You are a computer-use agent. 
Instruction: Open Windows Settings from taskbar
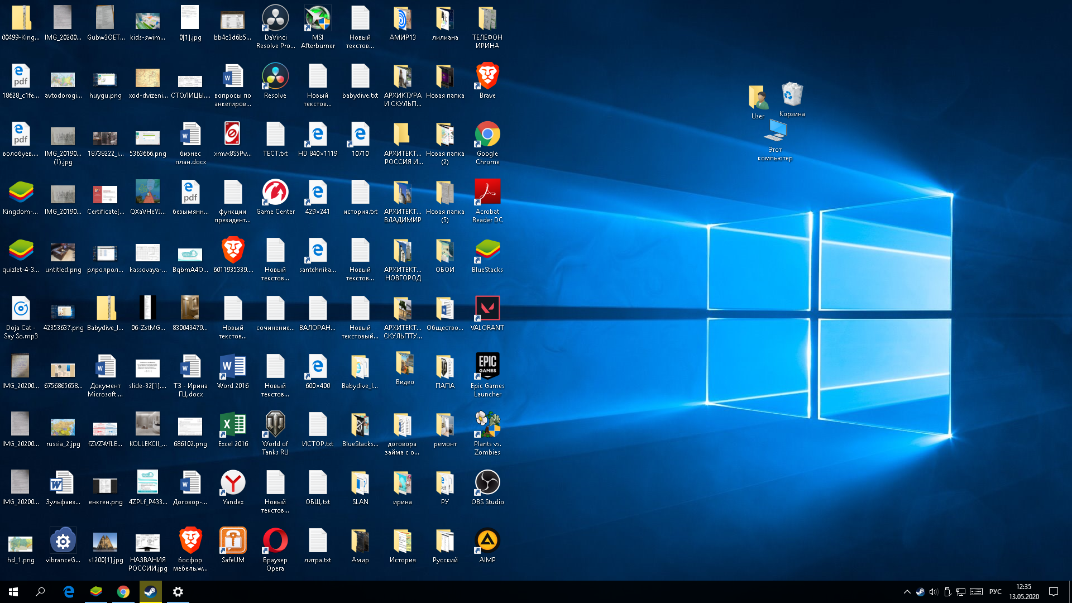coord(178,591)
